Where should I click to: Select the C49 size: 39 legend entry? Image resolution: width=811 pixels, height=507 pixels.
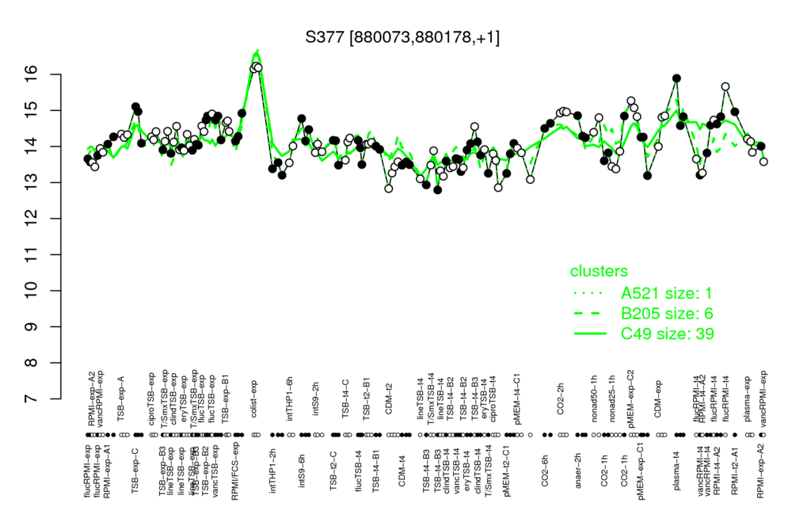[x=667, y=334]
